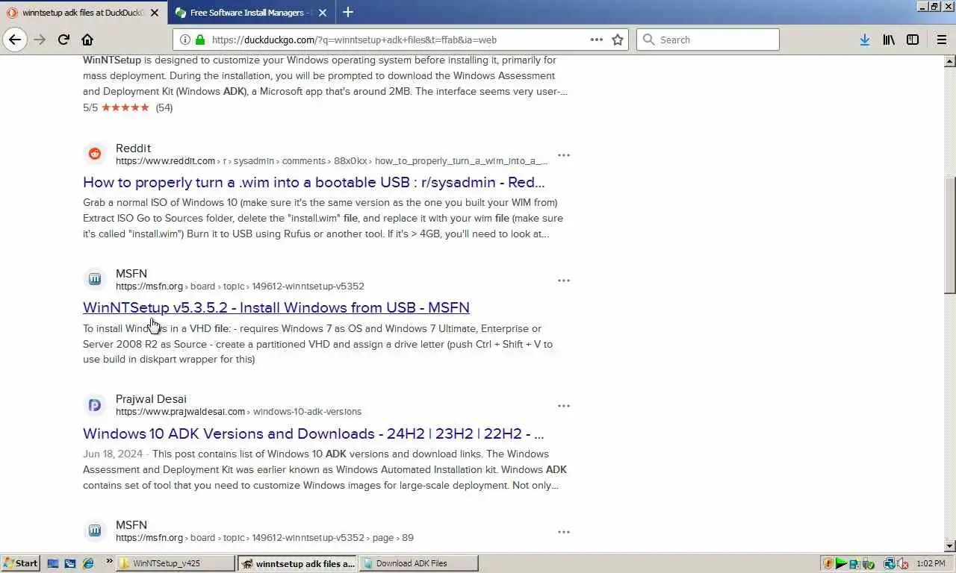Click the Reddit favicon in results

pyautogui.click(x=95, y=154)
